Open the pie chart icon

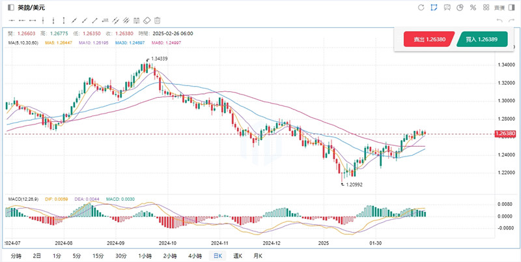[x=459, y=8]
